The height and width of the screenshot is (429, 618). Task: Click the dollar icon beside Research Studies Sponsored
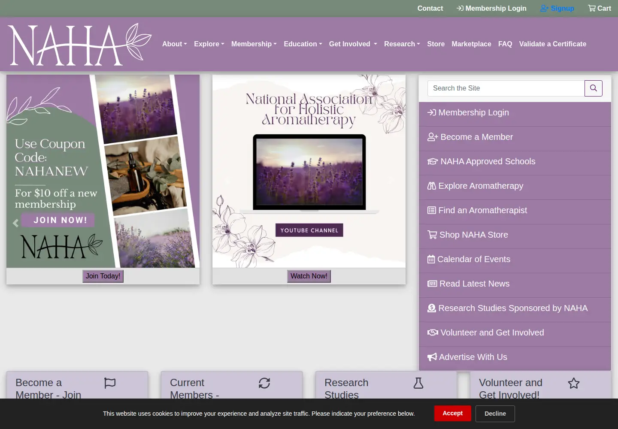432,308
